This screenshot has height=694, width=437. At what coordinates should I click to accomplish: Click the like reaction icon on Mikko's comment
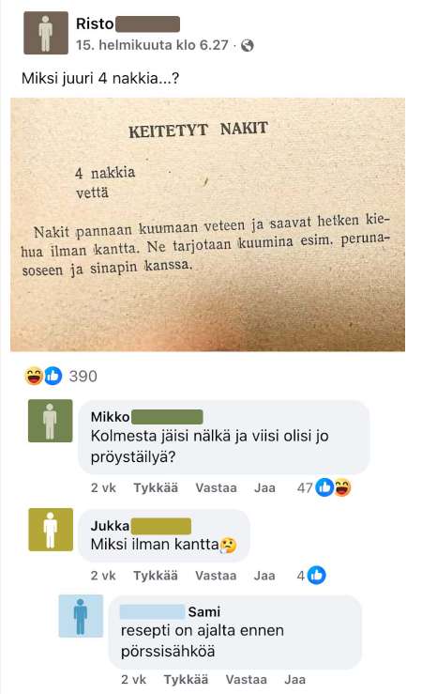324,487
